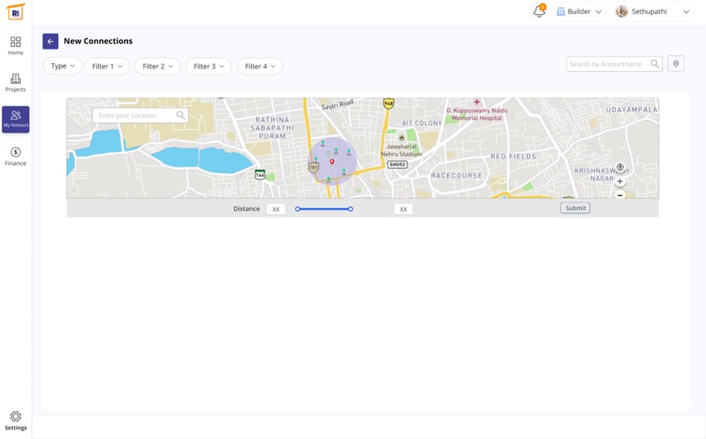Click the right handle of Distance slider
The height and width of the screenshot is (439, 706).
tap(350, 209)
